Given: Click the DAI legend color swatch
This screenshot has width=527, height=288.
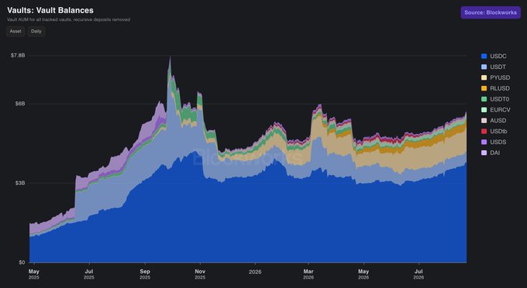Looking at the screenshot, I should 484,153.
